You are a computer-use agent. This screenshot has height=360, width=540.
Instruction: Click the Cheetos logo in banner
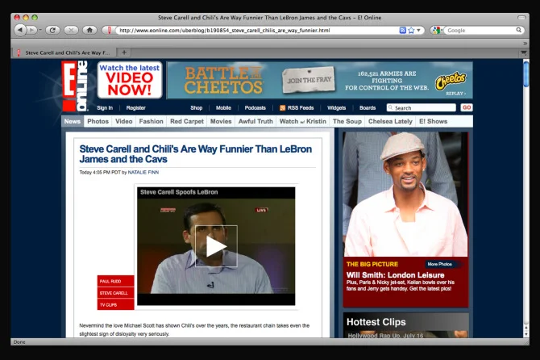click(x=451, y=81)
